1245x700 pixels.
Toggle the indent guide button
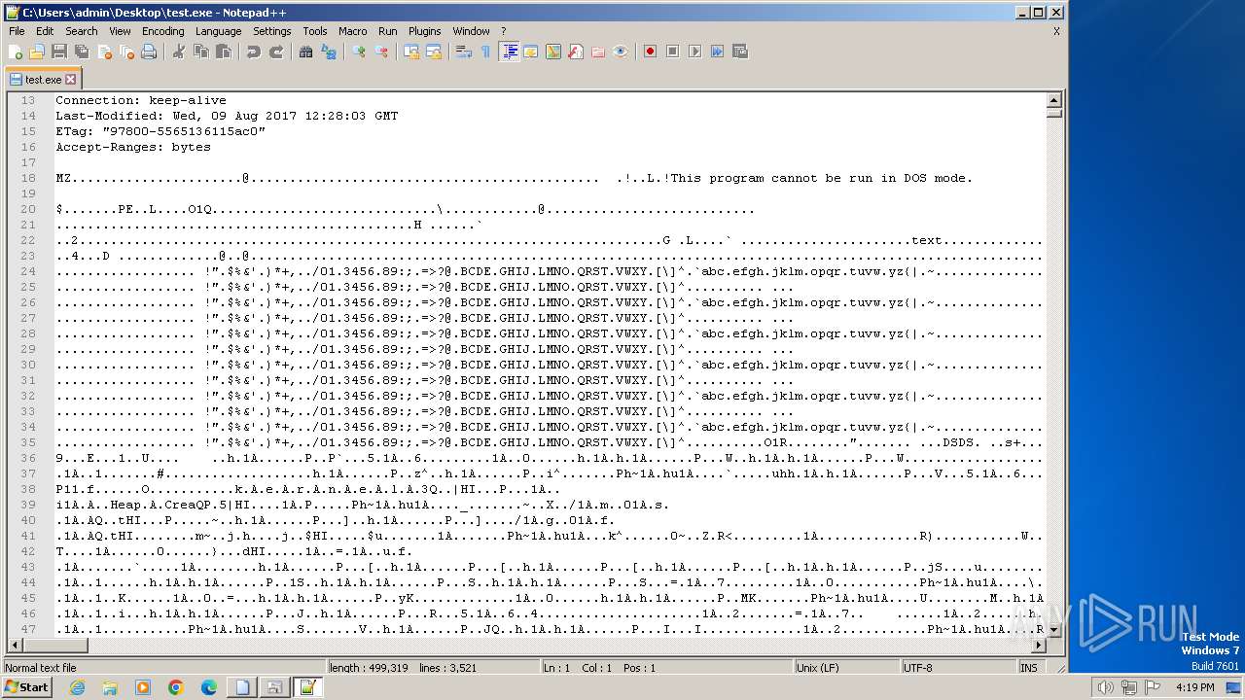coord(509,52)
